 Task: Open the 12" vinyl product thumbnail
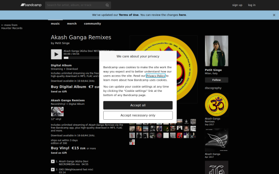(57, 111)
